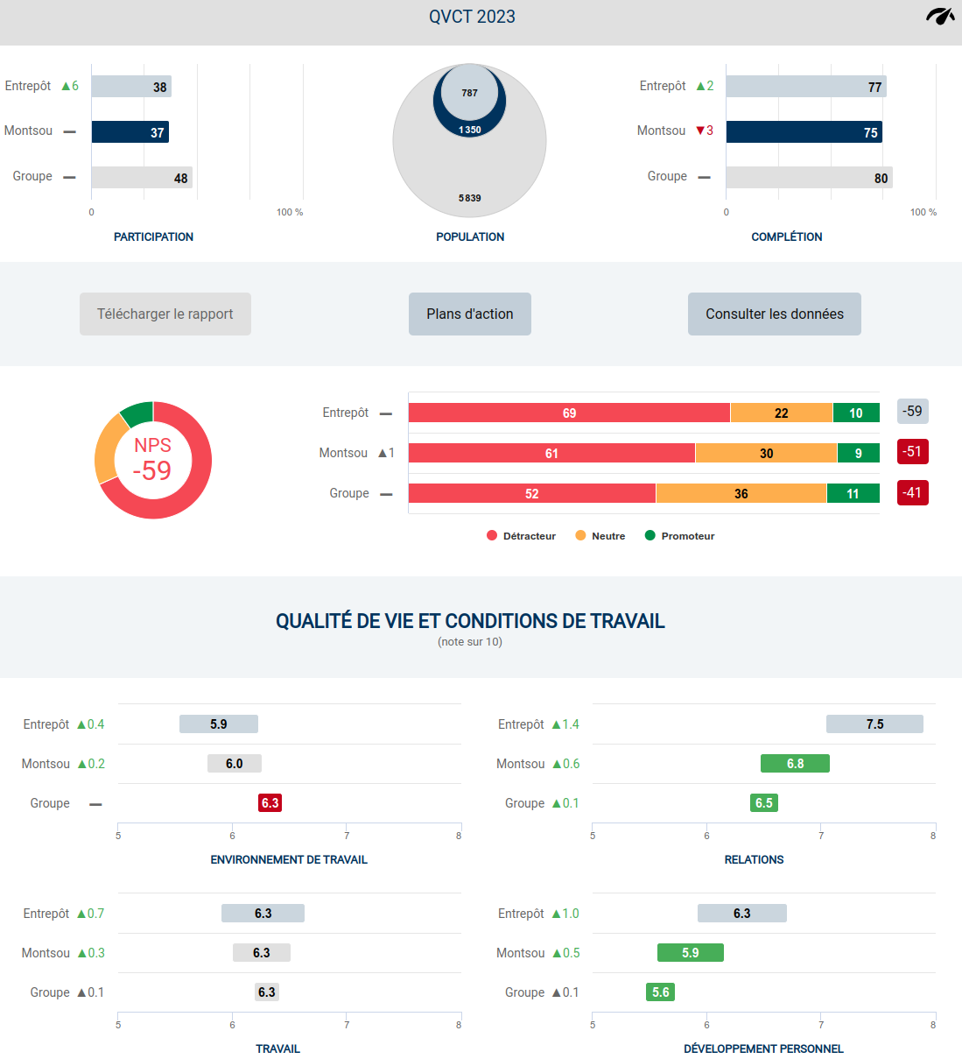Click the Entrepôt -59 NPS score badge
Viewport: 962px width, 1059px height.
912,412
